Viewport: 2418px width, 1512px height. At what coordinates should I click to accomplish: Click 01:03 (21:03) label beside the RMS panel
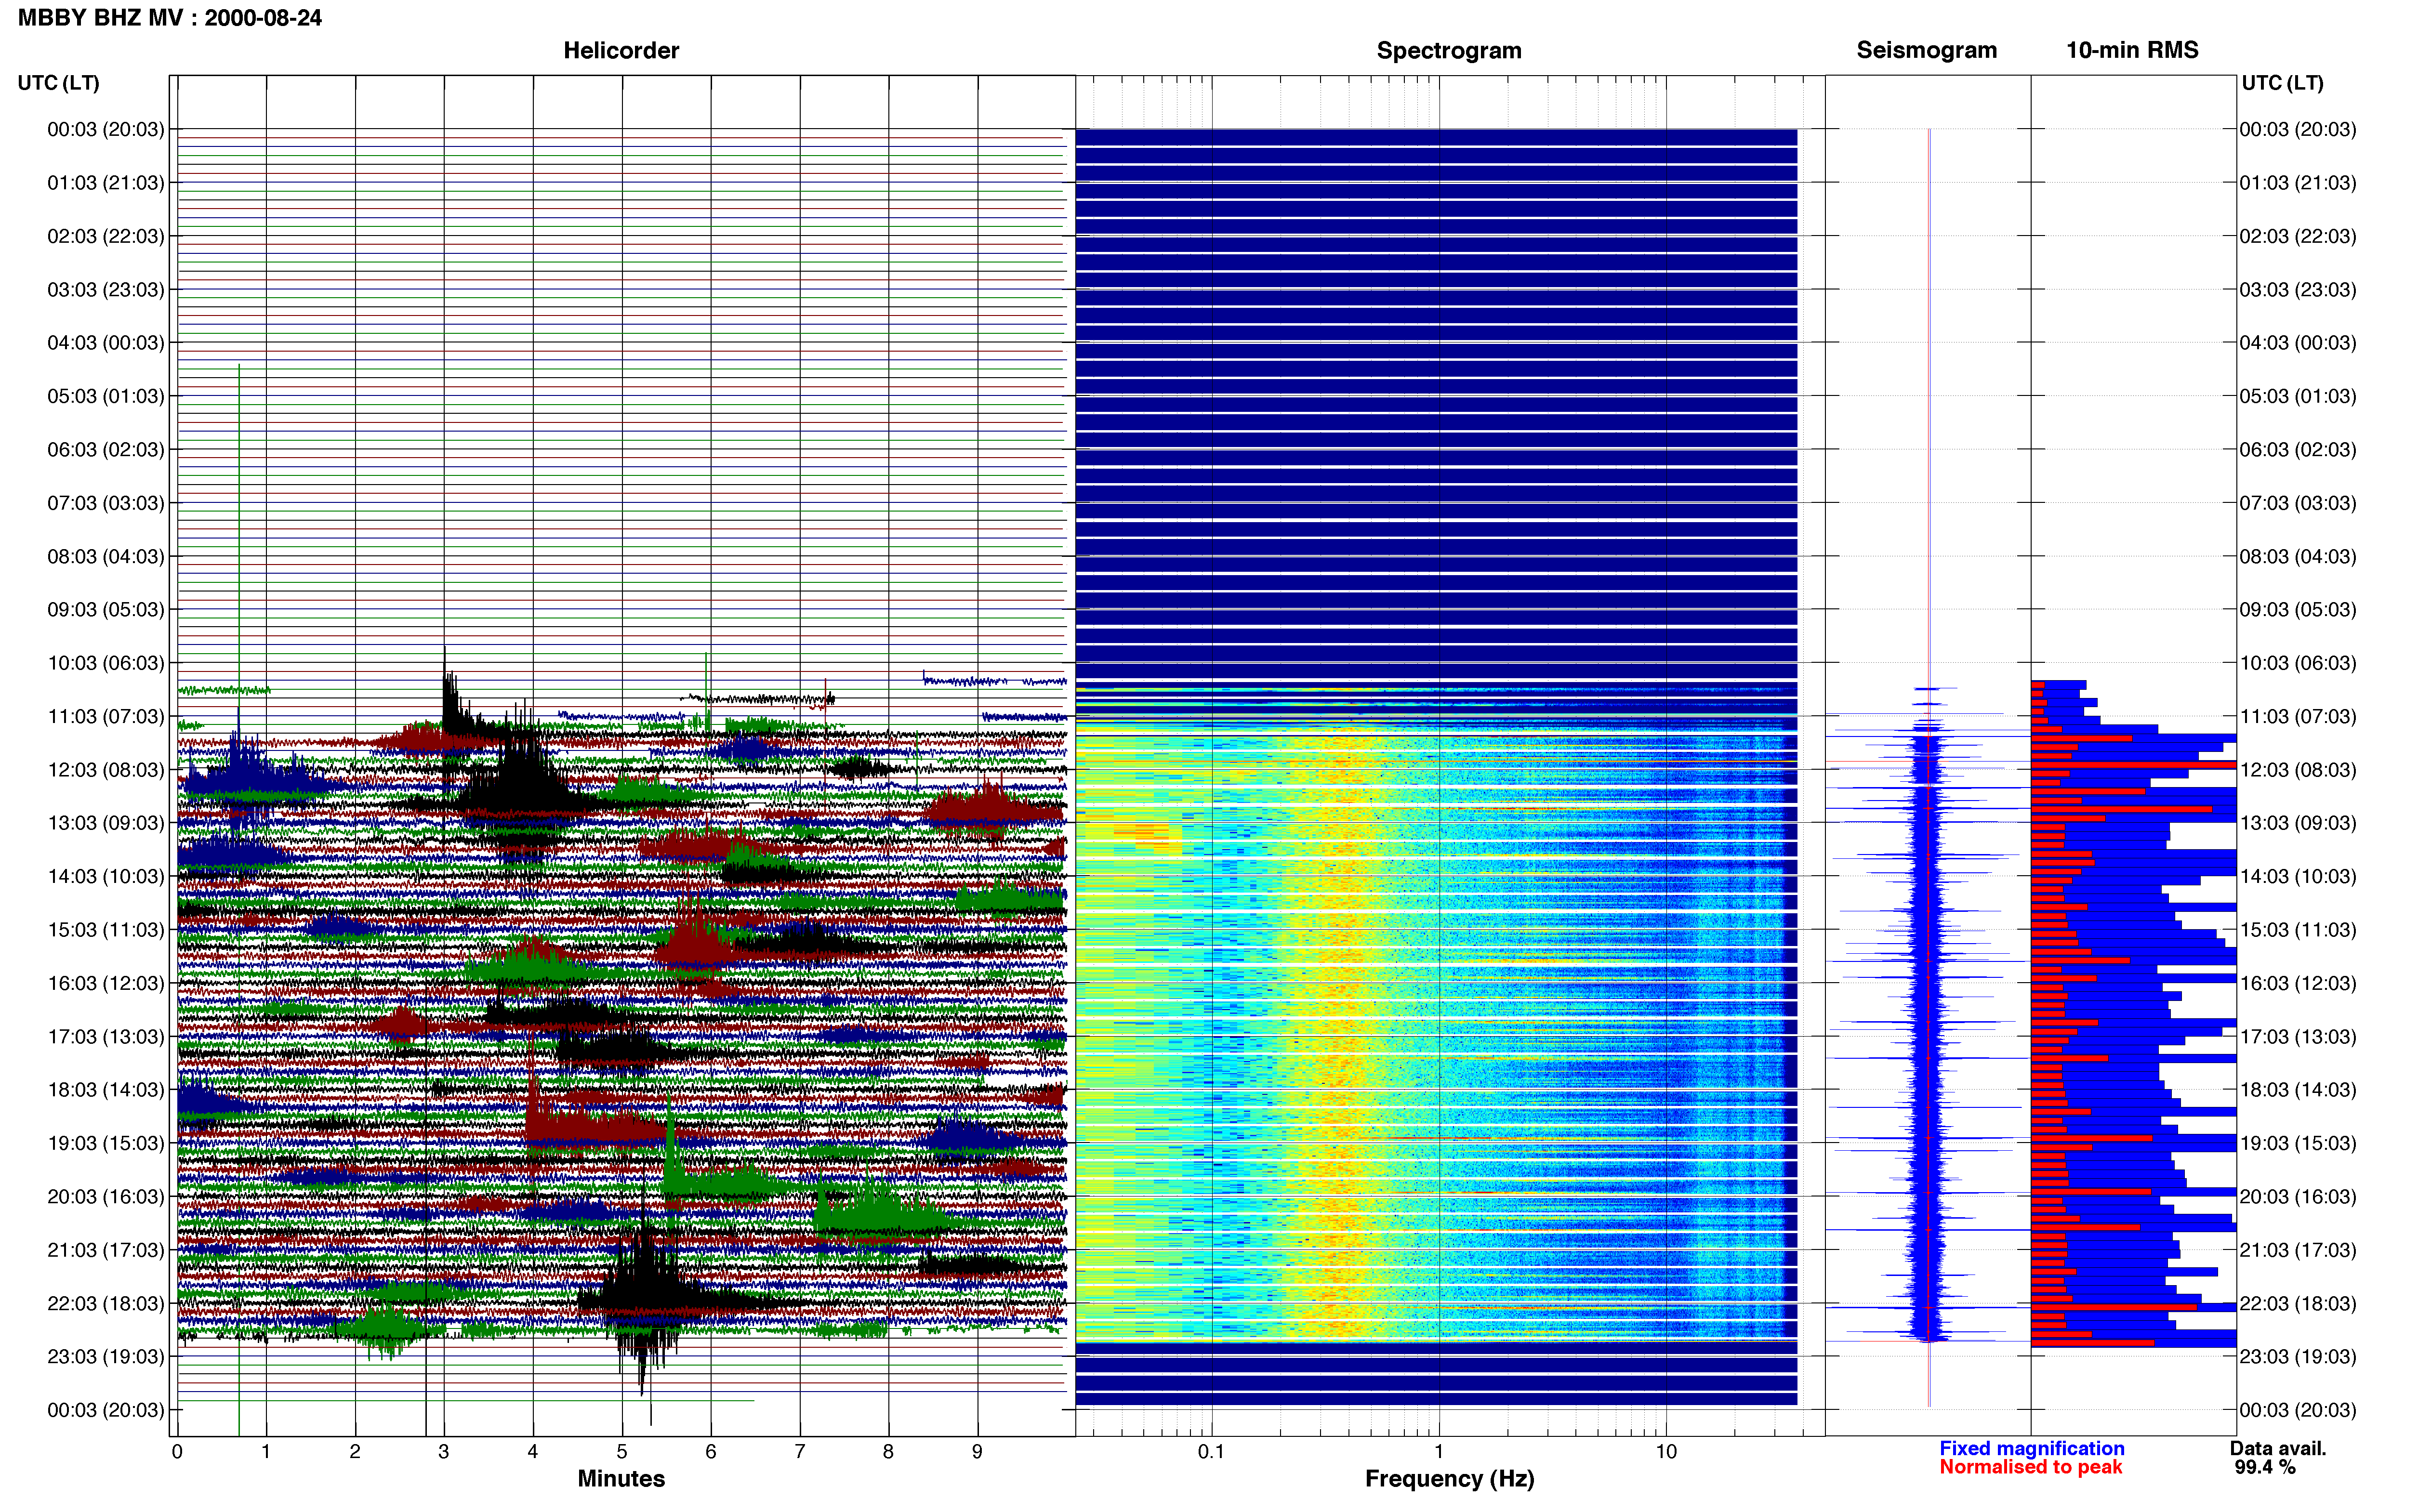click(2298, 183)
